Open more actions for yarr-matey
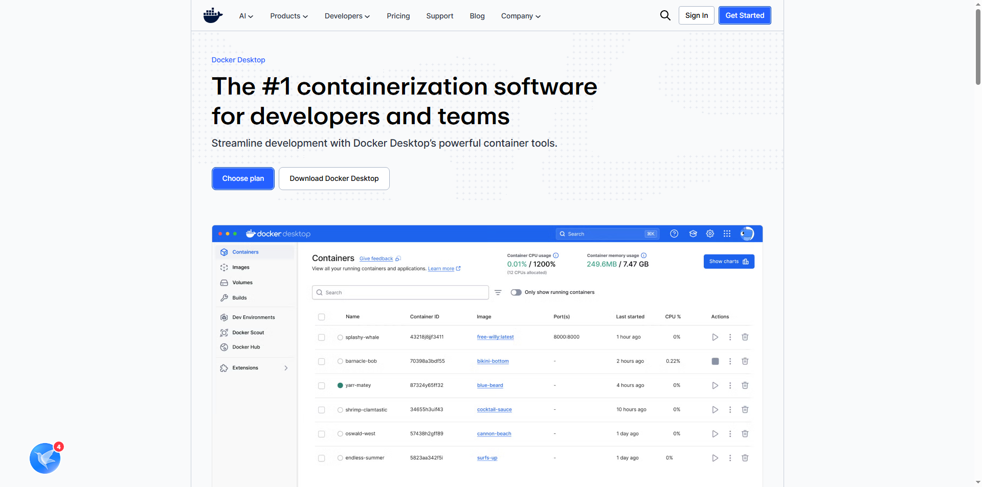This screenshot has width=982, height=487. [730, 385]
